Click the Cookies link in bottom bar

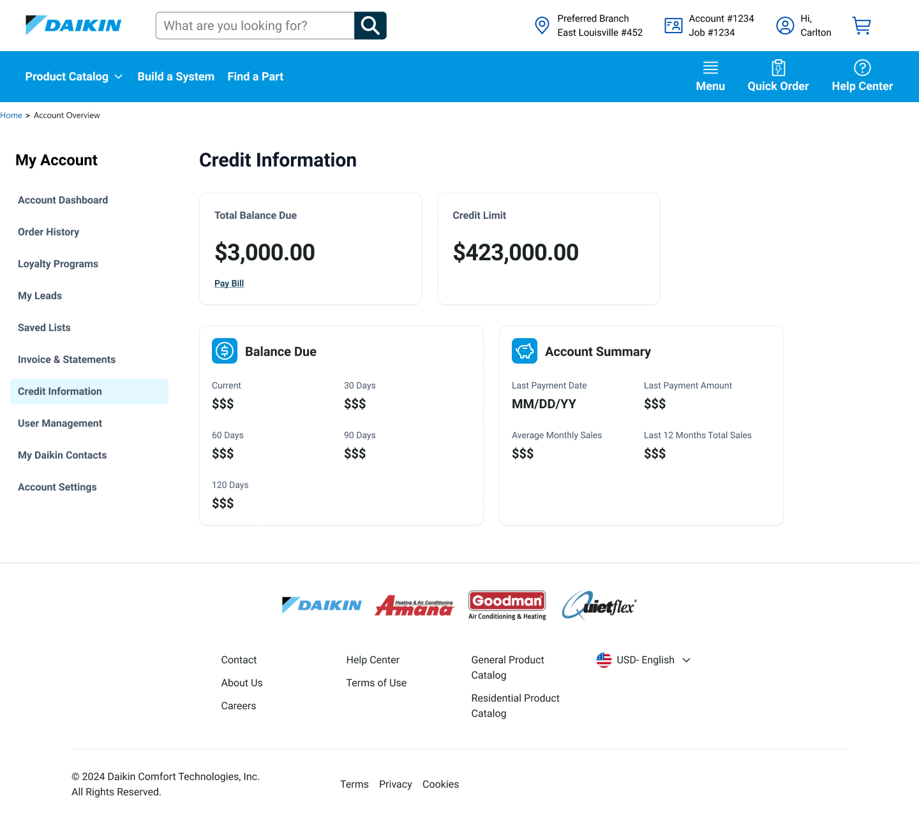(440, 784)
